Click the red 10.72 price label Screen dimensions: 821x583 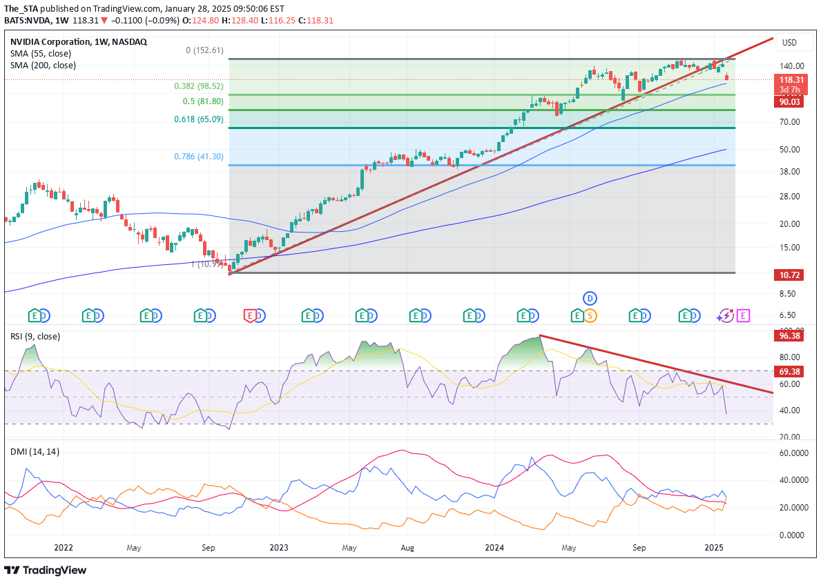coord(789,275)
